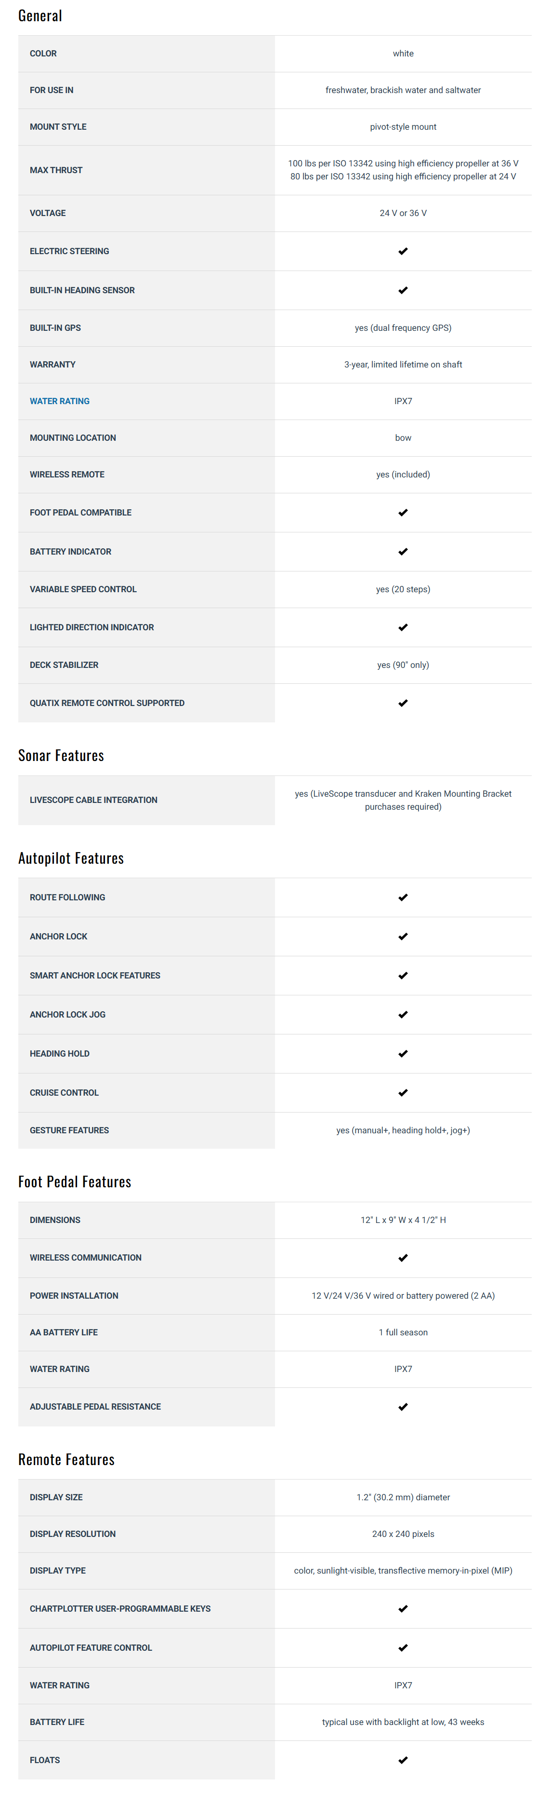Click the Foot Pedal Compatible checkmark

[x=403, y=513]
